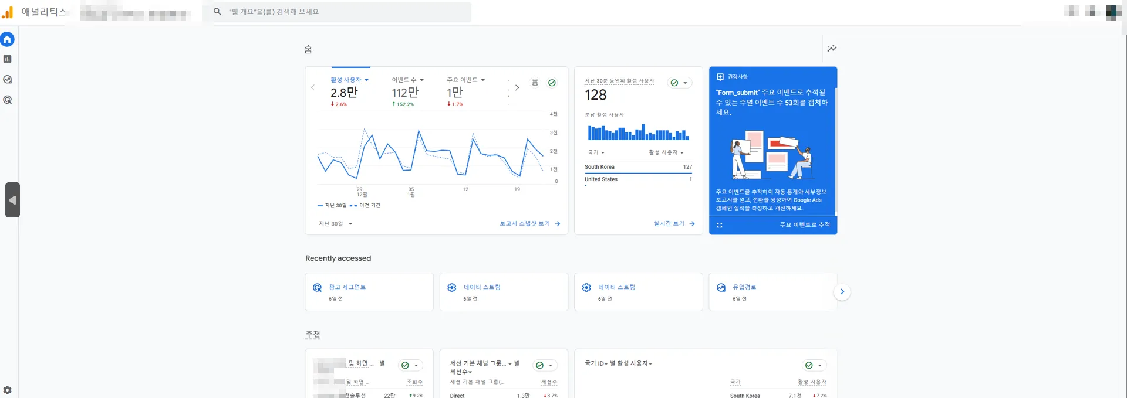Click the 유입경로 card icon

pyautogui.click(x=721, y=288)
